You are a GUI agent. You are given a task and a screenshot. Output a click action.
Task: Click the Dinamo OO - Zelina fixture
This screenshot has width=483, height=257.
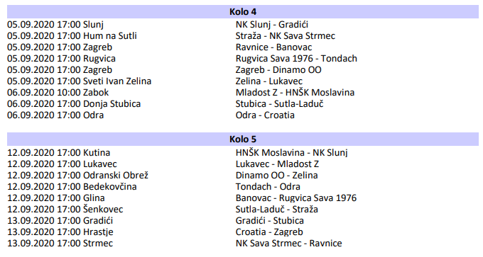276,176
